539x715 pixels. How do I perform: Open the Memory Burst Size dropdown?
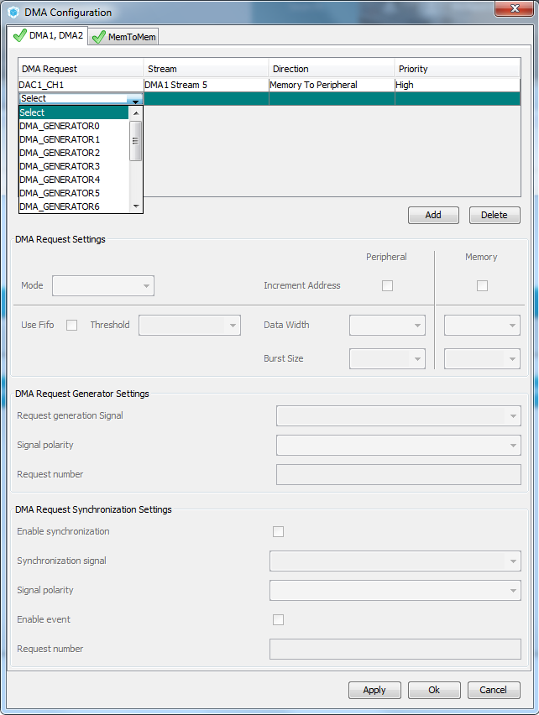coord(482,359)
